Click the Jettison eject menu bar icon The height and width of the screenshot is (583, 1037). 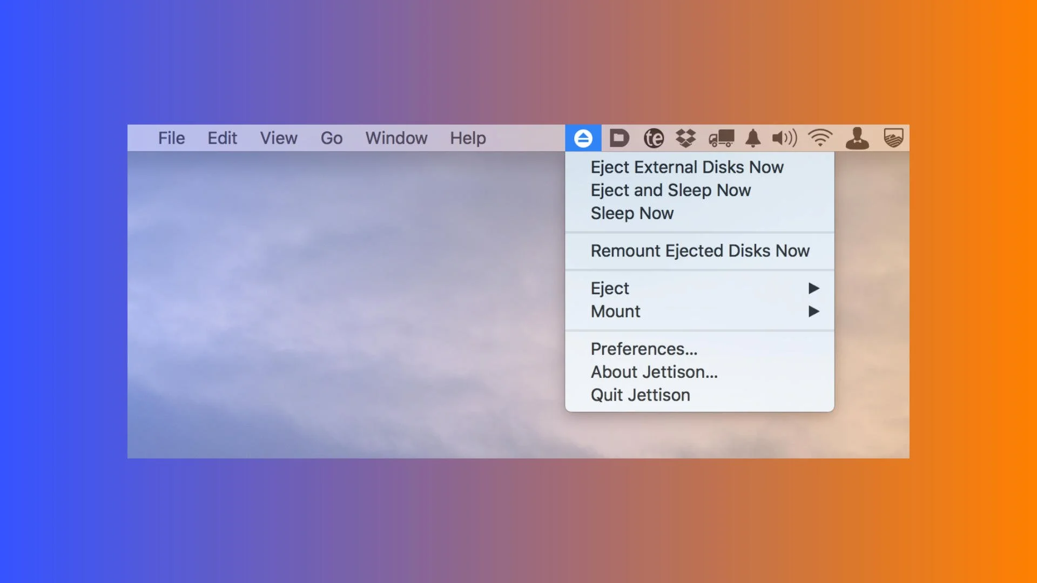point(583,138)
